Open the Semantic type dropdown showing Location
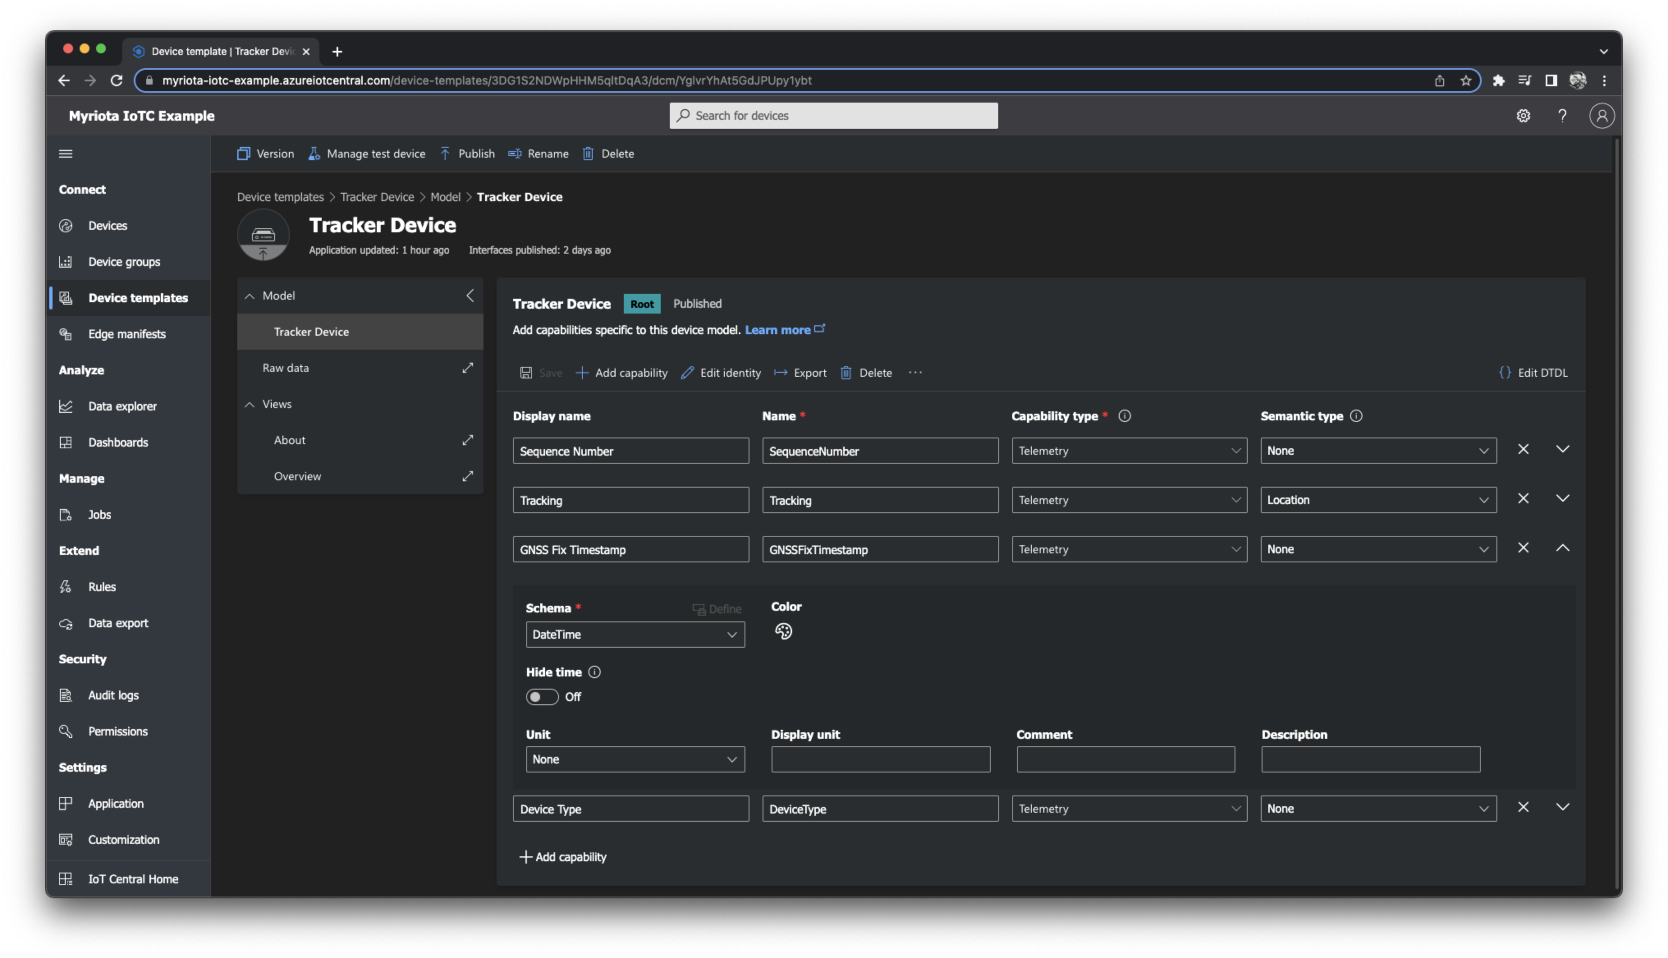Screen dimensions: 1668x958 1378,500
